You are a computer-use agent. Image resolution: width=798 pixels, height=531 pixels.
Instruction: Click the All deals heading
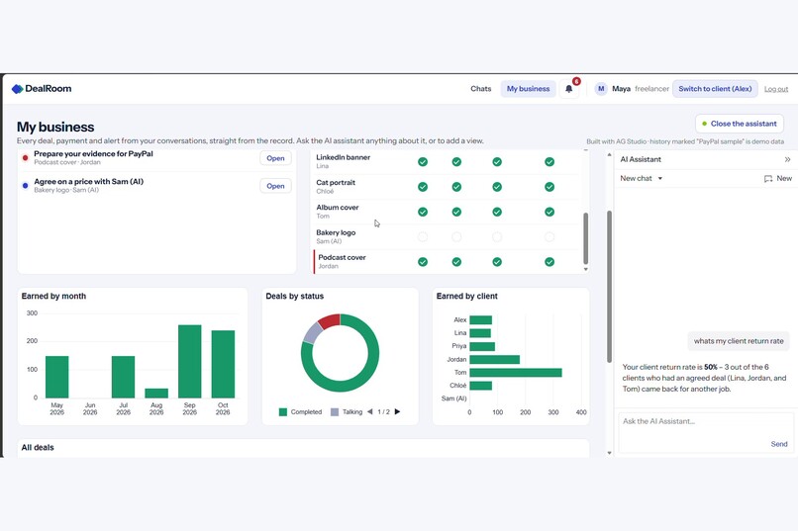tap(38, 448)
